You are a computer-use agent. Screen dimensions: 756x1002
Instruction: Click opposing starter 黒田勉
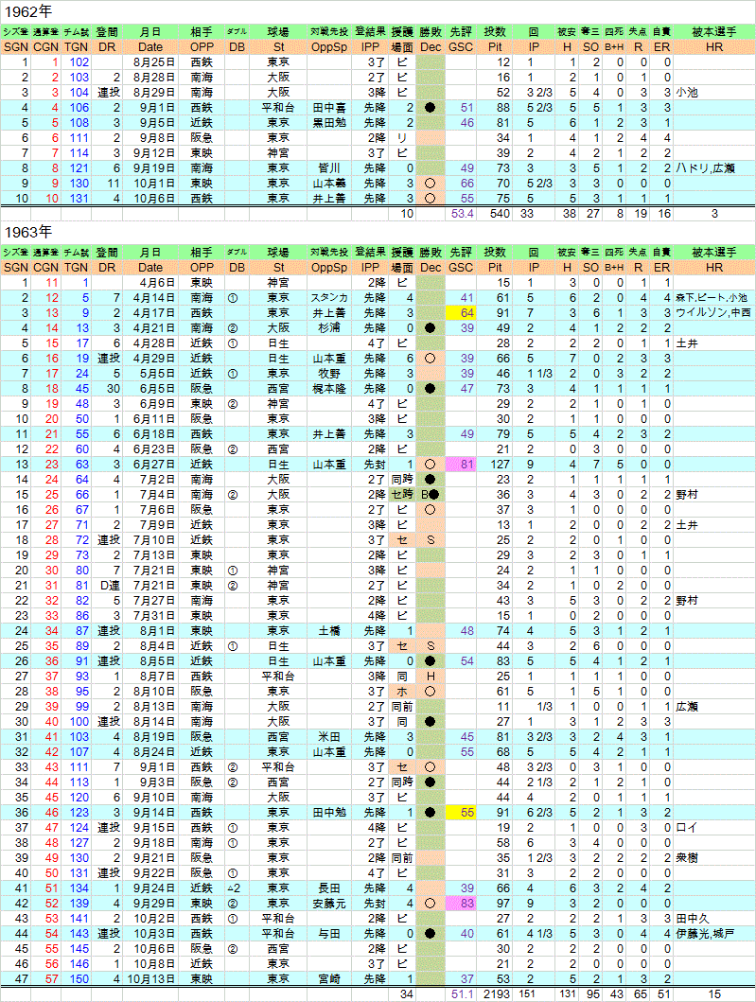(329, 123)
